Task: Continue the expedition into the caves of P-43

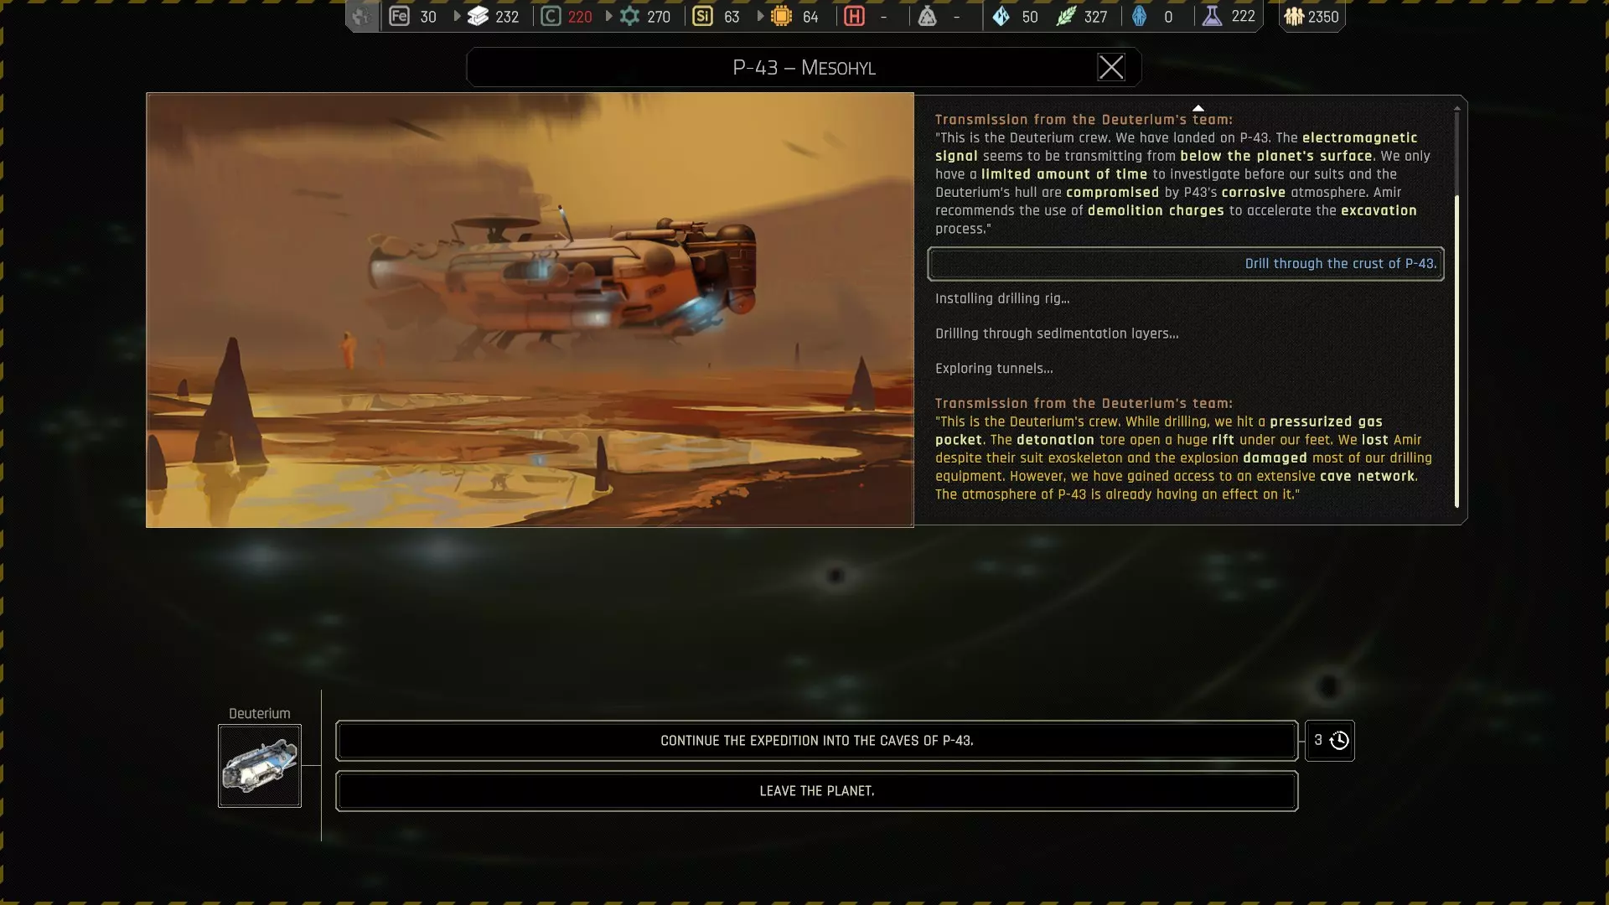Action: pyautogui.click(x=816, y=741)
